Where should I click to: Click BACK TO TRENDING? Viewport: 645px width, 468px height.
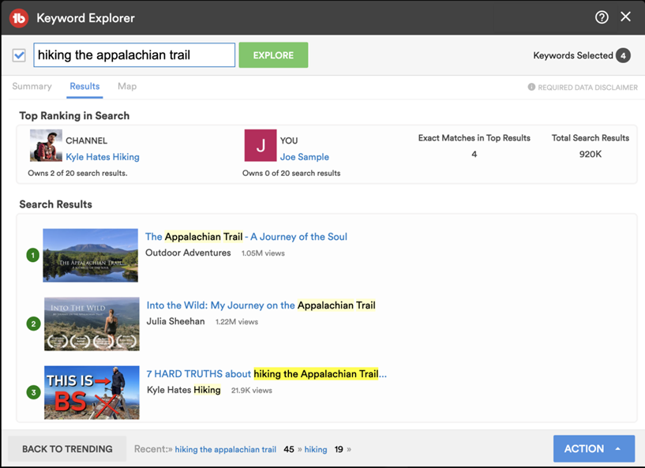[66, 448]
